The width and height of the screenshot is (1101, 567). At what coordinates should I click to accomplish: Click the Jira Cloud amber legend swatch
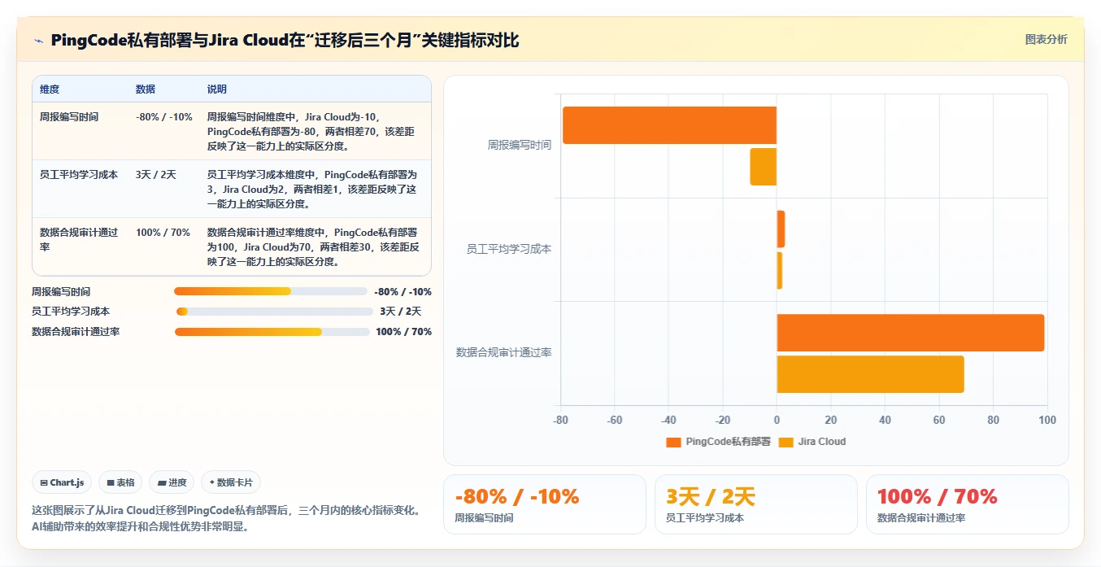[x=785, y=443]
